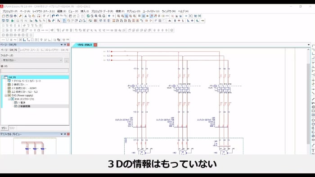This screenshot has width=315, height=177.
Task: Click the scroll-up arrow of schematic
Action: 309,50
